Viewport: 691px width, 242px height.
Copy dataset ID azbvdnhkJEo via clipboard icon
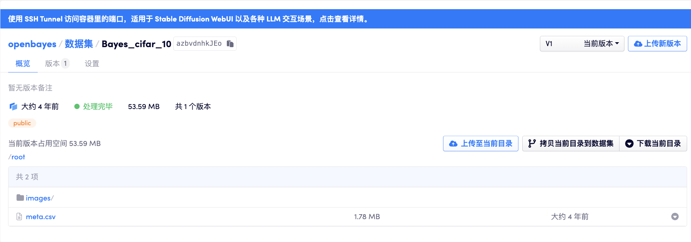pyautogui.click(x=230, y=44)
